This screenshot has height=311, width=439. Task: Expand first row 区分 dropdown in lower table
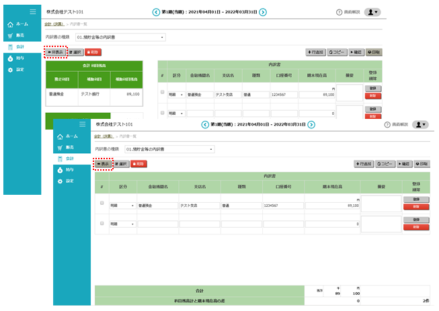tap(122, 206)
